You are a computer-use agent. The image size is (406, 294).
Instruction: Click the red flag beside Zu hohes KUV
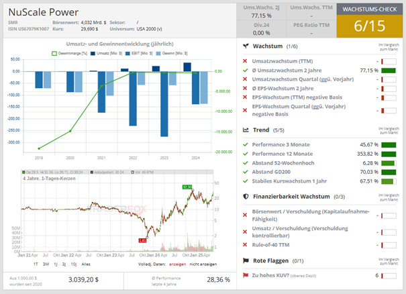coord(246,275)
